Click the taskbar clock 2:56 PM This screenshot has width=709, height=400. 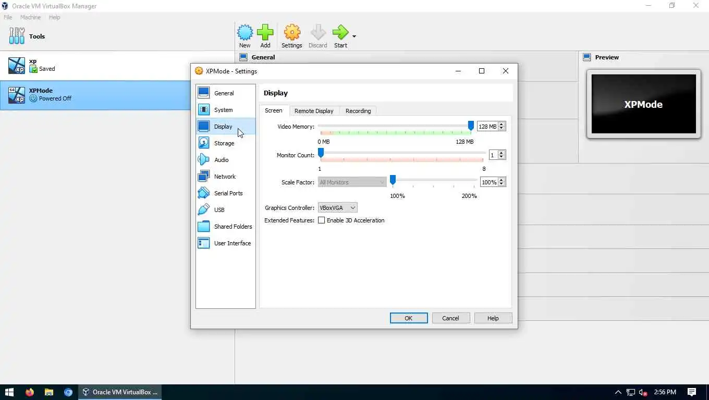pos(665,392)
